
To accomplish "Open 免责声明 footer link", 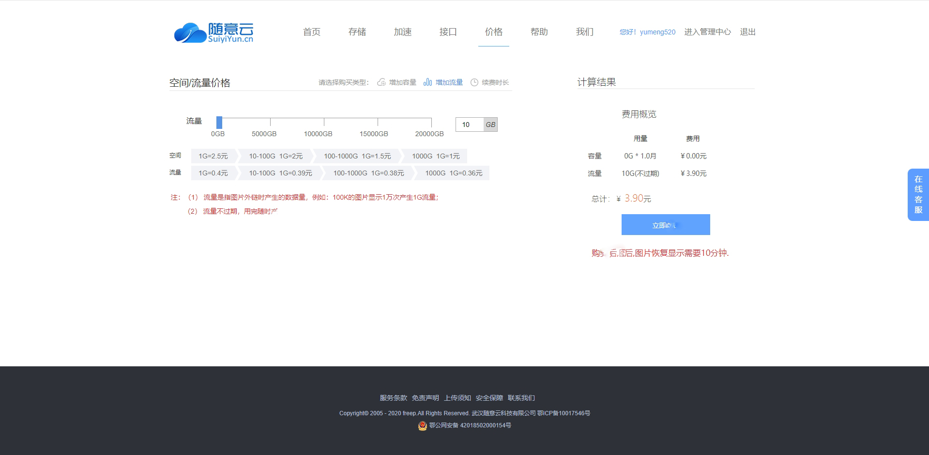I will (x=425, y=398).
